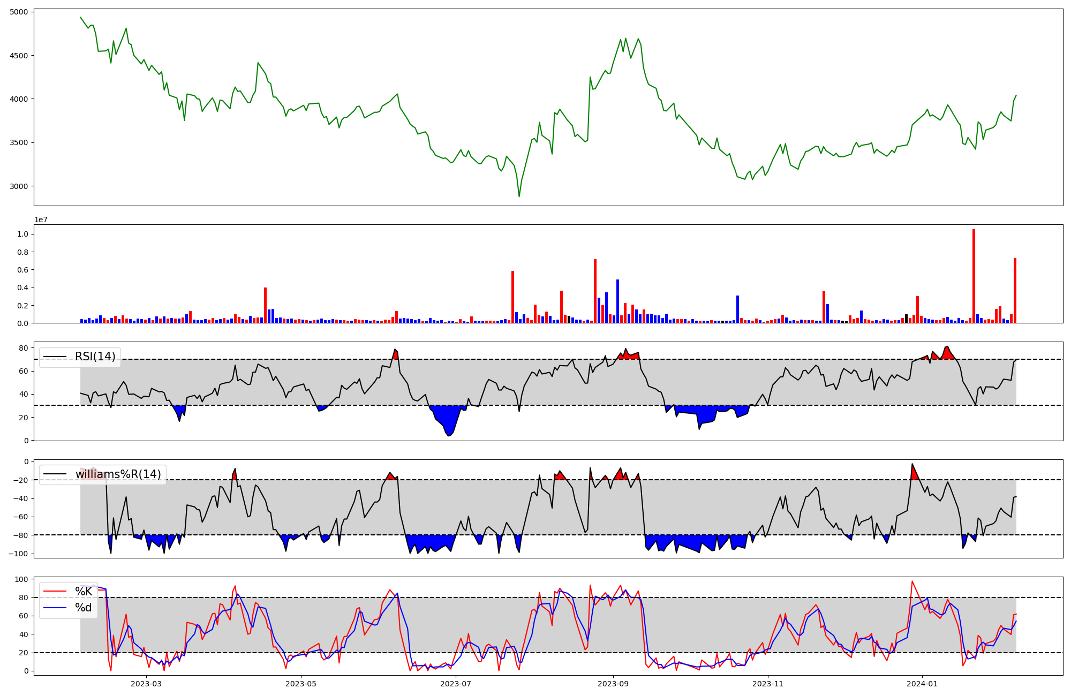Click the %d legend entry
The height and width of the screenshot is (696, 1071).
coord(84,608)
